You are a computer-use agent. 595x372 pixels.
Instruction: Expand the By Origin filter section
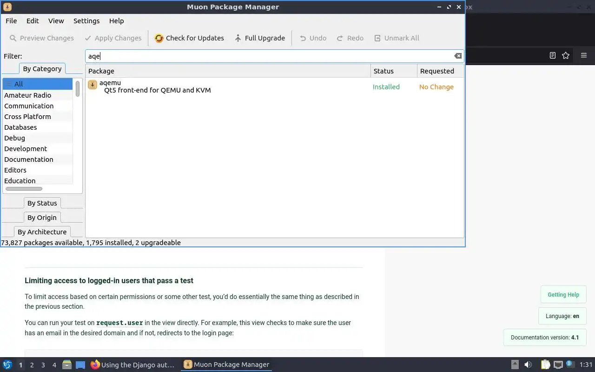pyautogui.click(x=42, y=218)
